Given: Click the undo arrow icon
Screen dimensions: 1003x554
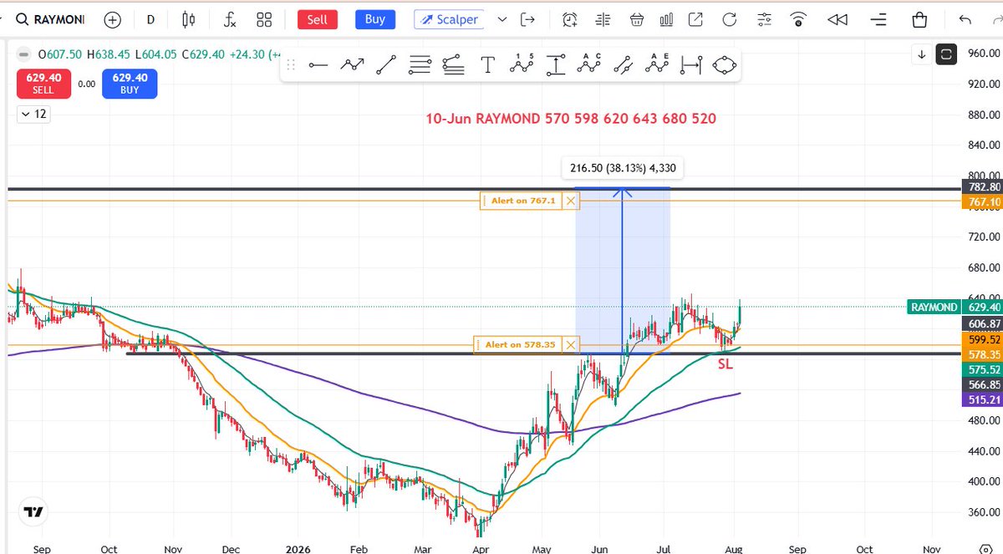Looking at the screenshot, I should point(966,19).
